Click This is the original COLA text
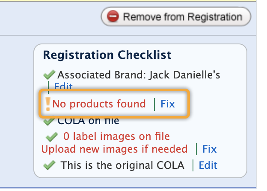Screen dimensions: 267x191 coord(122,165)
